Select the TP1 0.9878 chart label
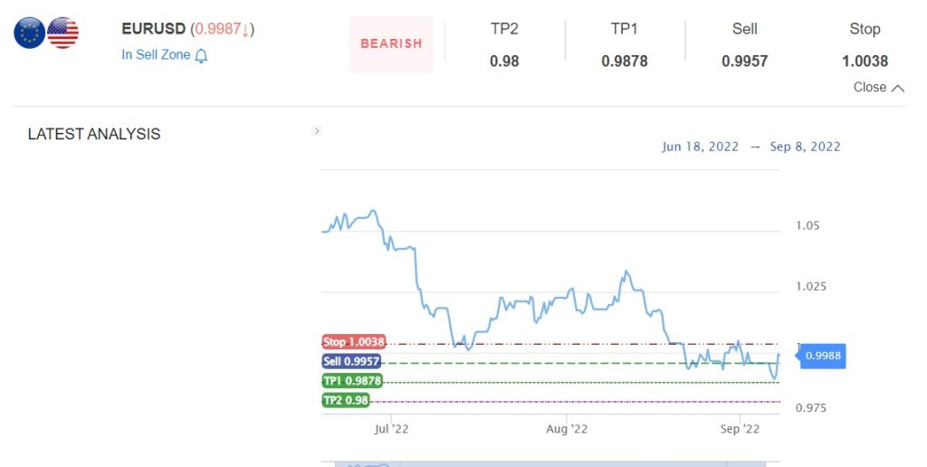The image size is (927, 467). 352,381
